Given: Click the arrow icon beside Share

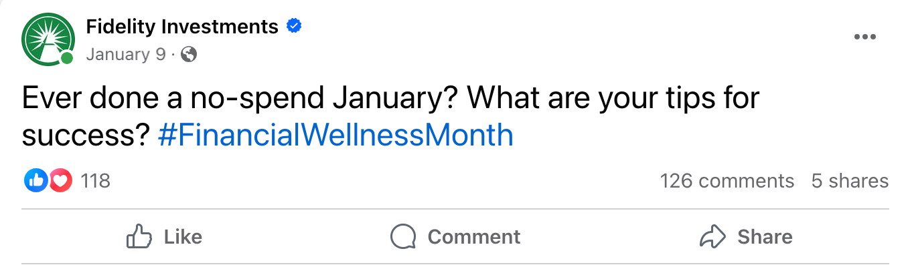Looking at the screenshot, I should [x=712, y=236].
